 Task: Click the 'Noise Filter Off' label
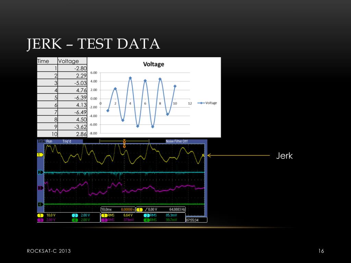tap(177, 141)
